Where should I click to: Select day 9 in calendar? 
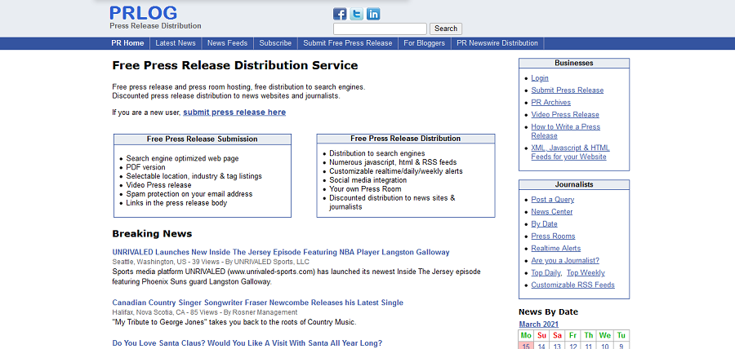coord(621,347)
